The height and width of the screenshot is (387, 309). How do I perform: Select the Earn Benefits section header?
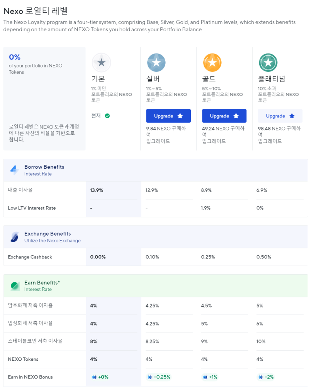point(42,282)
